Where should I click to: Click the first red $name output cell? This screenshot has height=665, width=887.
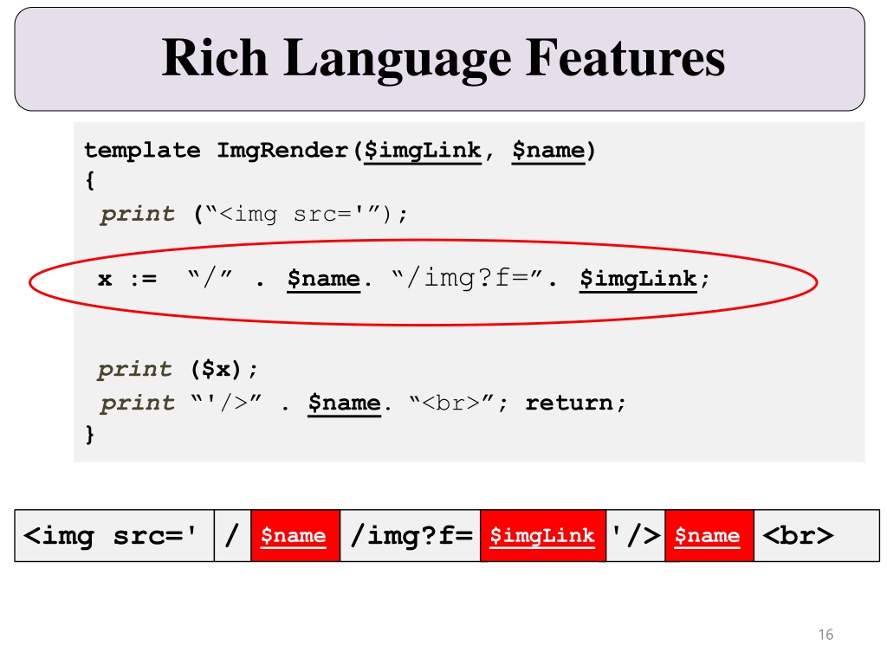[x=295, y=535]
